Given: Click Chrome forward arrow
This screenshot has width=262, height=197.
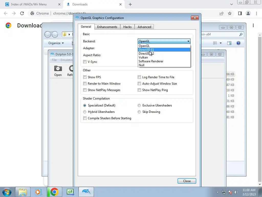Looking at the screenshot, I should coord(14,13).
